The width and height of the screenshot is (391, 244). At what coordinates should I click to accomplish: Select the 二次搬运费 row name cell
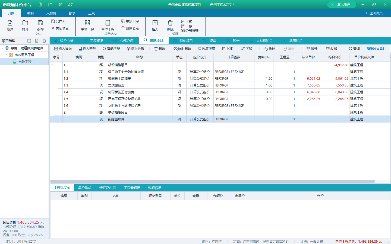click(x=140, y=85)
